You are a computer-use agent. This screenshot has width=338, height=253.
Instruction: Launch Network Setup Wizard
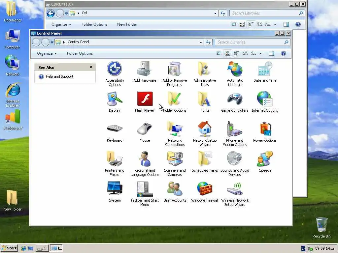[x=205, y=134]
